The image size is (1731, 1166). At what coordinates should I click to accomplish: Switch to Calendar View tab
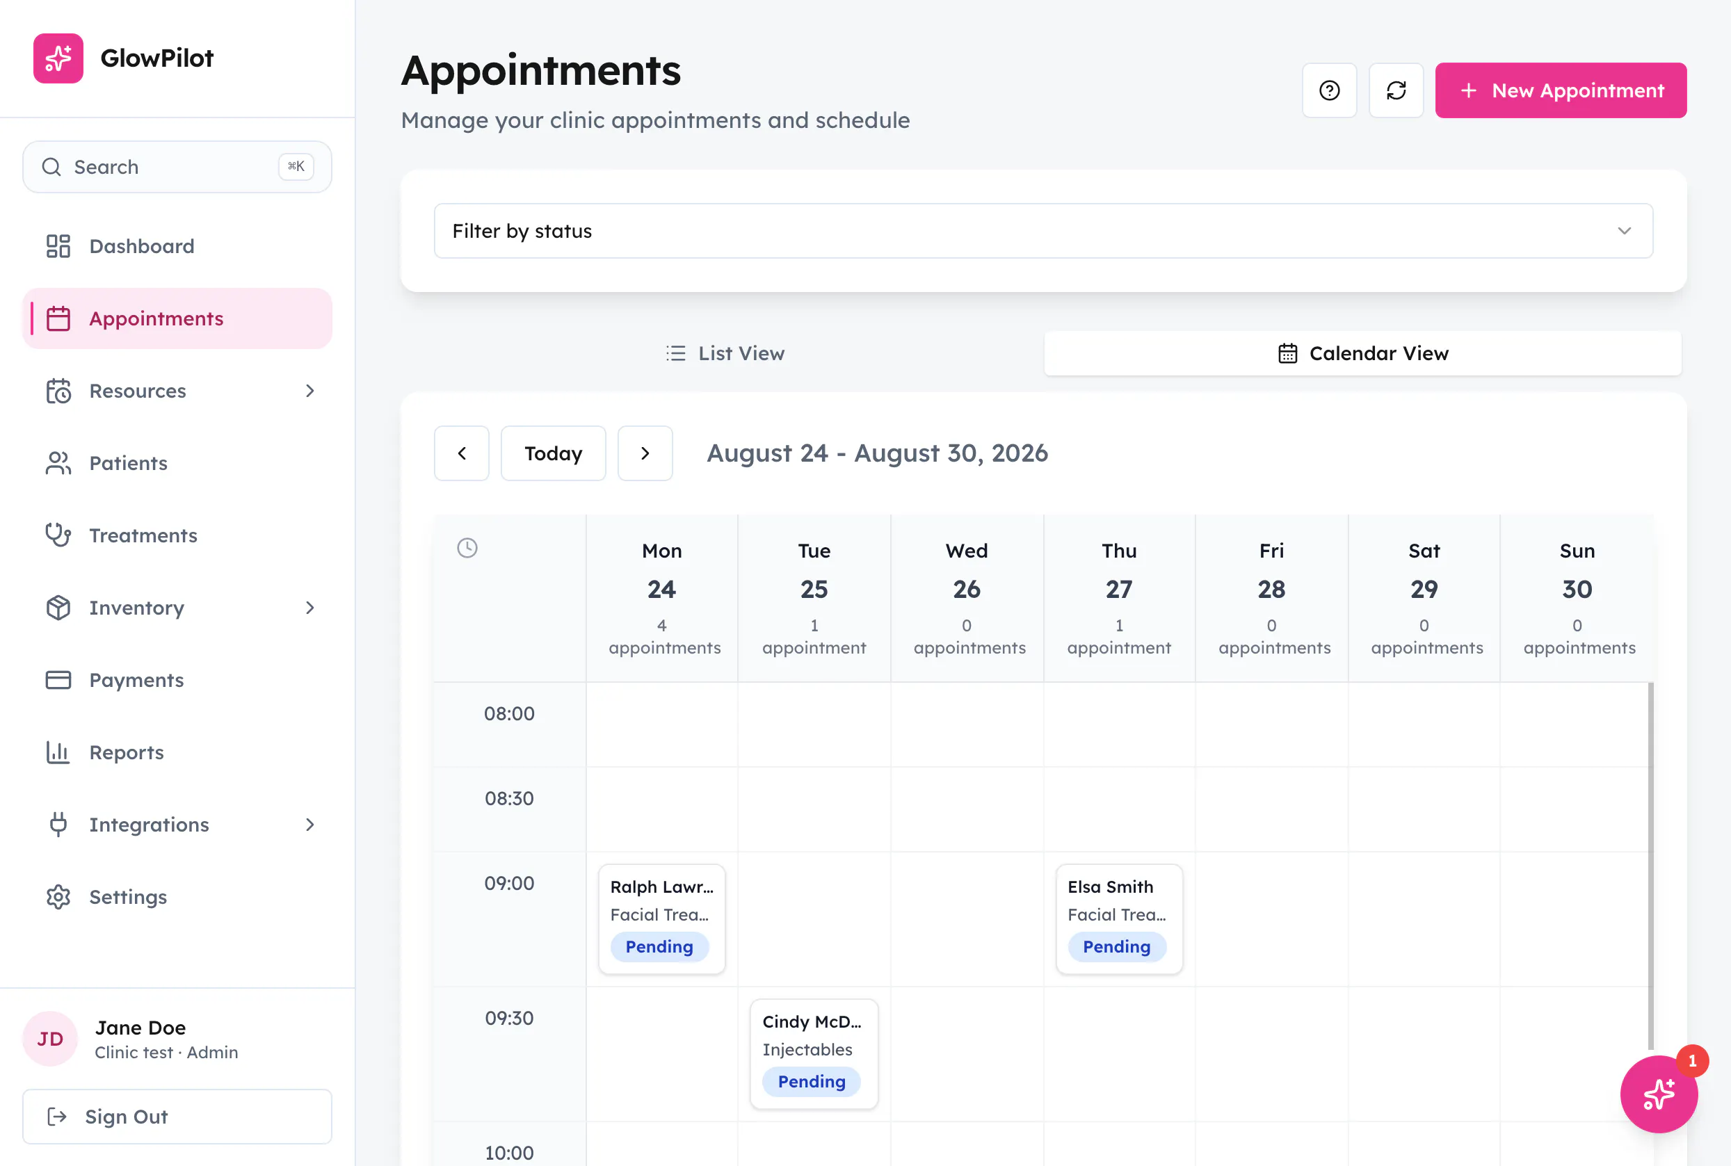(1363, 353)
